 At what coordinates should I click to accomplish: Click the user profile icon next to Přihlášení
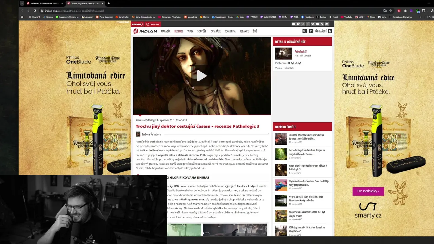330,31
